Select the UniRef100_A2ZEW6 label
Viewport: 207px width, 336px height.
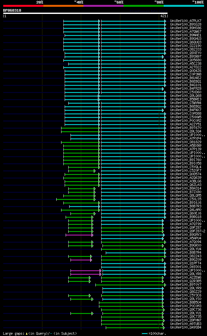(x=186, y=277)
